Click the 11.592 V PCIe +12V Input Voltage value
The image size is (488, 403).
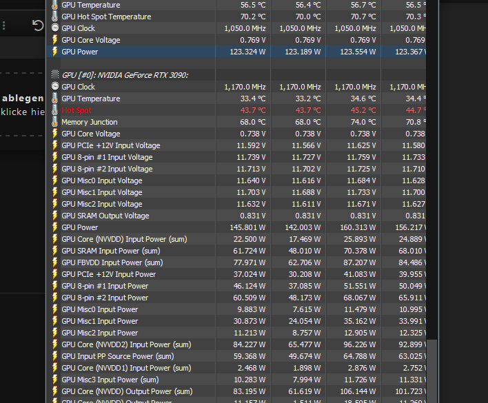click(251, 145)
